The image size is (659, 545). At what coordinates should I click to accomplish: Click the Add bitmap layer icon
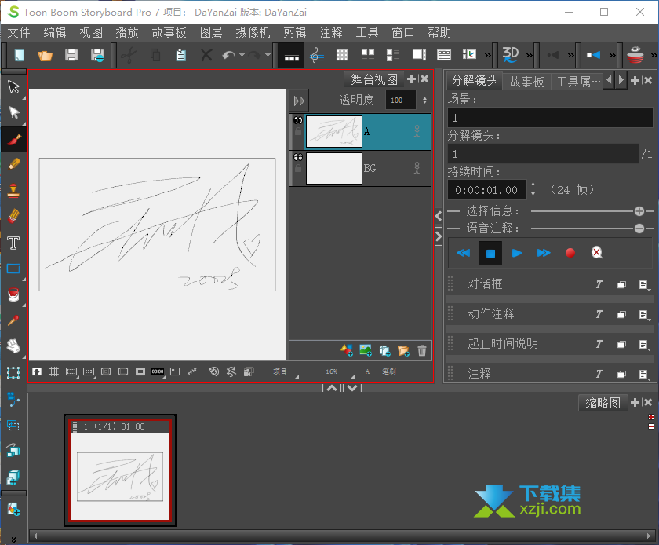pyautogui.click(x=366, y=350)
